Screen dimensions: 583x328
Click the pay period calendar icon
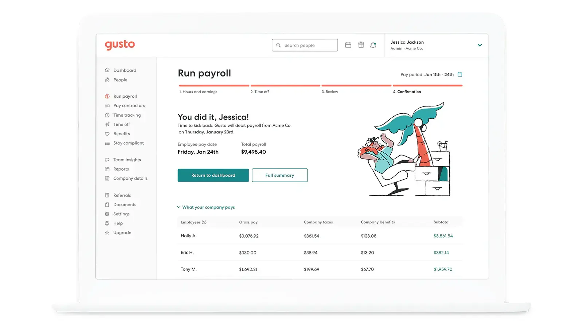(x=460, y=74)
